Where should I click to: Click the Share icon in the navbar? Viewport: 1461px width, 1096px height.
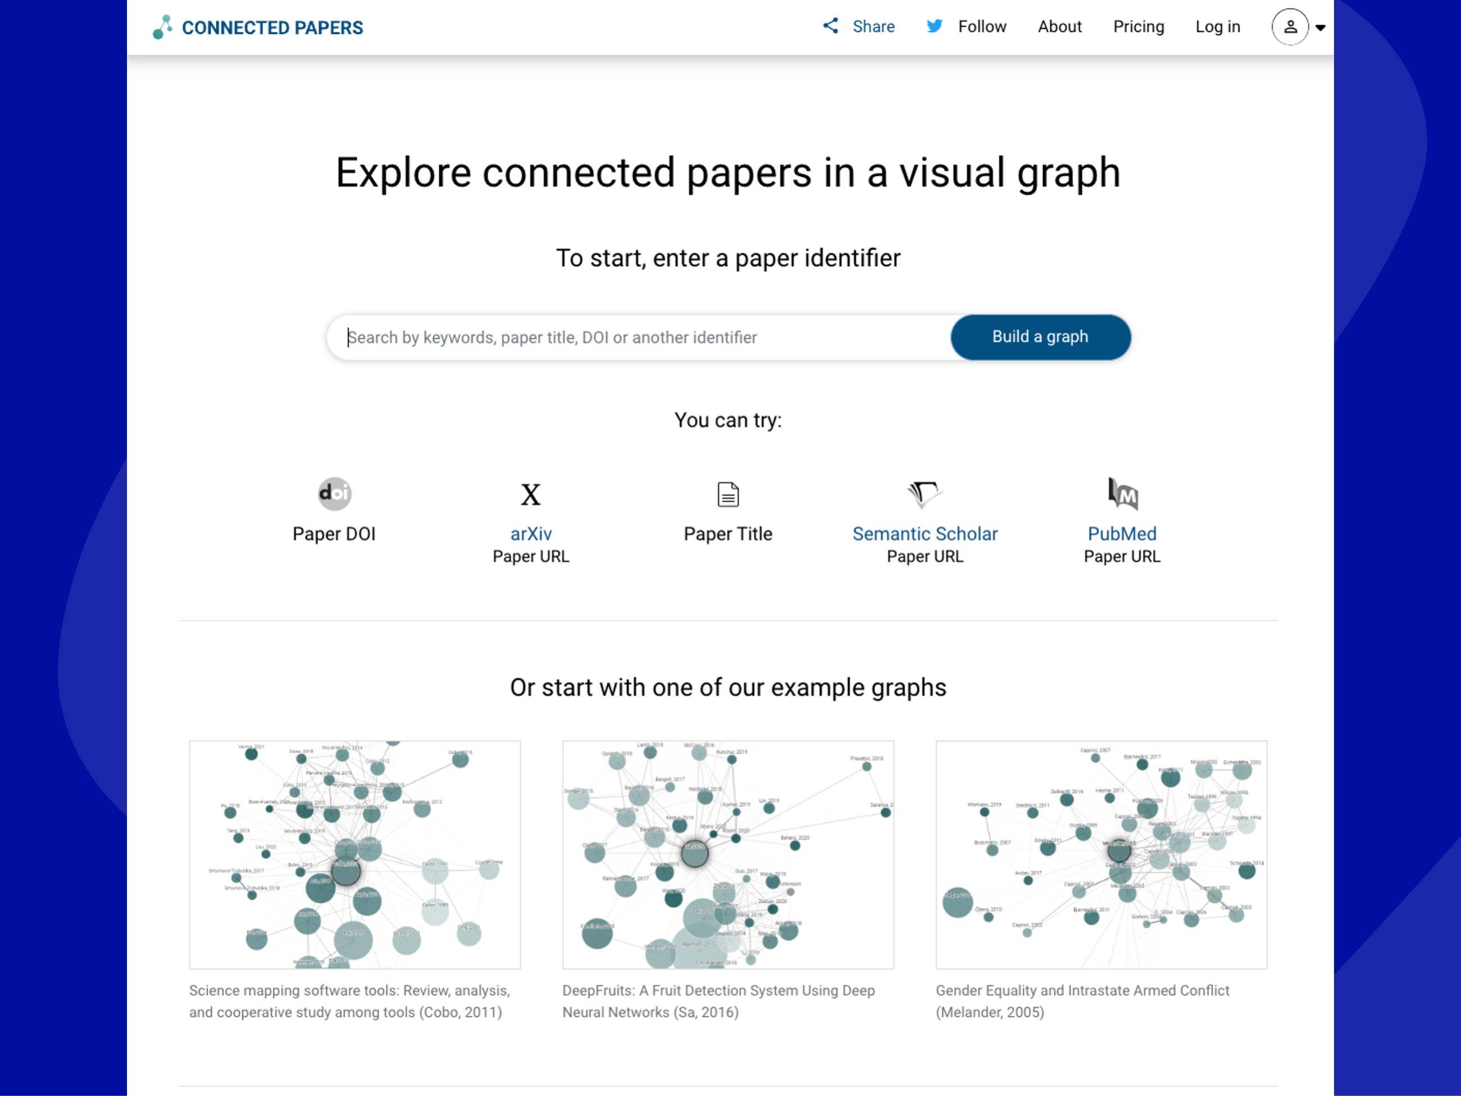point(830,25)
